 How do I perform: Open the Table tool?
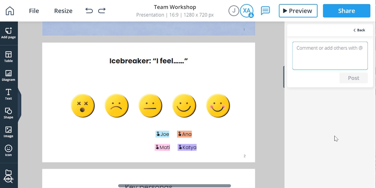pos(8,57)
